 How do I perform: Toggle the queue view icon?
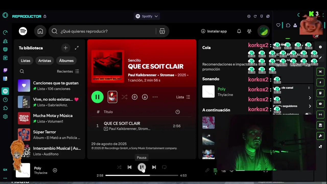pyautogui.click(x=215, y=170)
